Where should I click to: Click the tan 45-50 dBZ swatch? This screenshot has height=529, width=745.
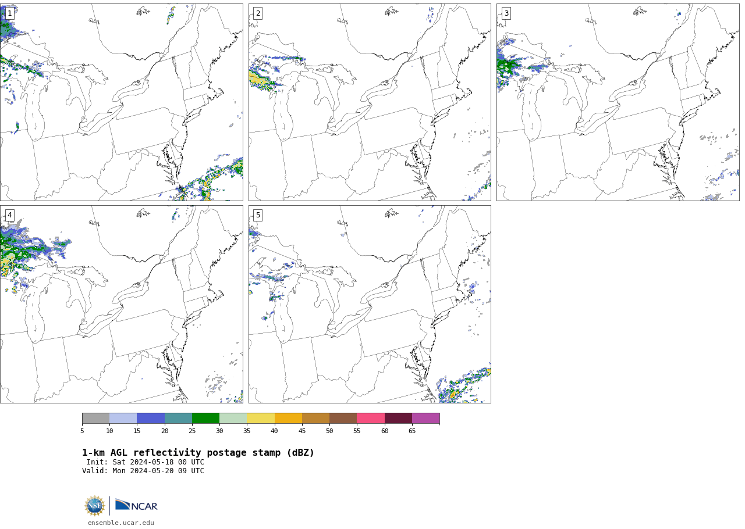pyautogui.click(x=315, y=419)
